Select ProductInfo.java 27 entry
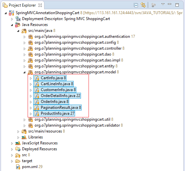This screenshot has width=185, height=171. [54, 113]
